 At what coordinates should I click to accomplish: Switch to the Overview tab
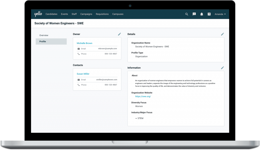pyautogui.click(x=44, y=35)
